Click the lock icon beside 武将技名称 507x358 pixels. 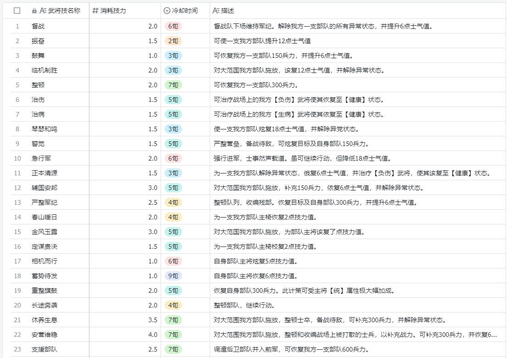pos(34,11)
